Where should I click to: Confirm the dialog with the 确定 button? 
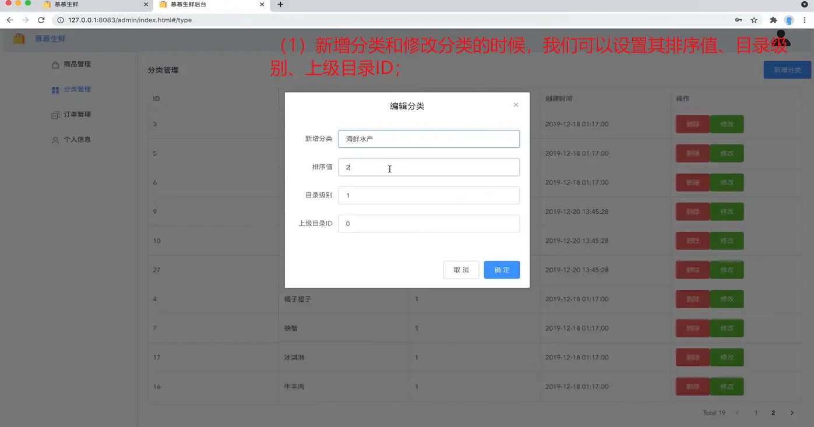(502, 270)
